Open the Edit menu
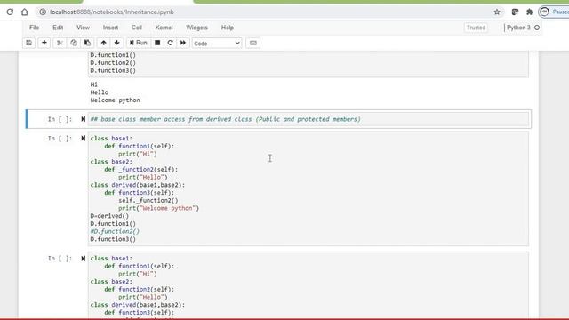This screenshot has height=320, width=569. point(58,28)
